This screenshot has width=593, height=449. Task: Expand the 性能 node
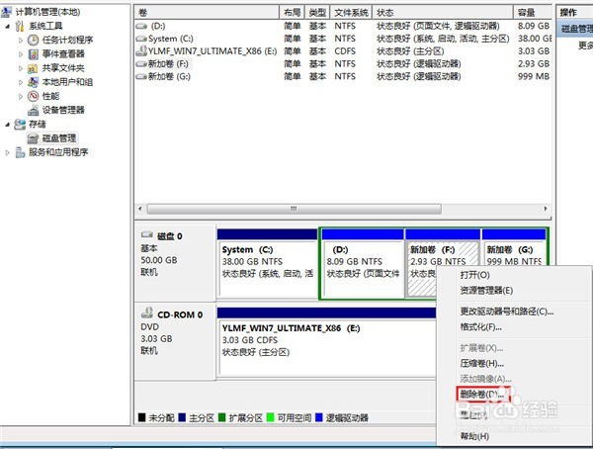(21, 96)
